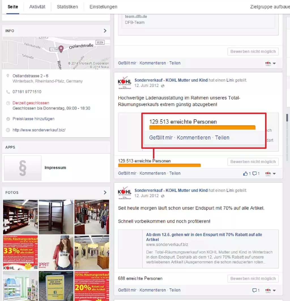
Task: Open the photo of stocked shop shelves
Action: [x=20, y=217]
